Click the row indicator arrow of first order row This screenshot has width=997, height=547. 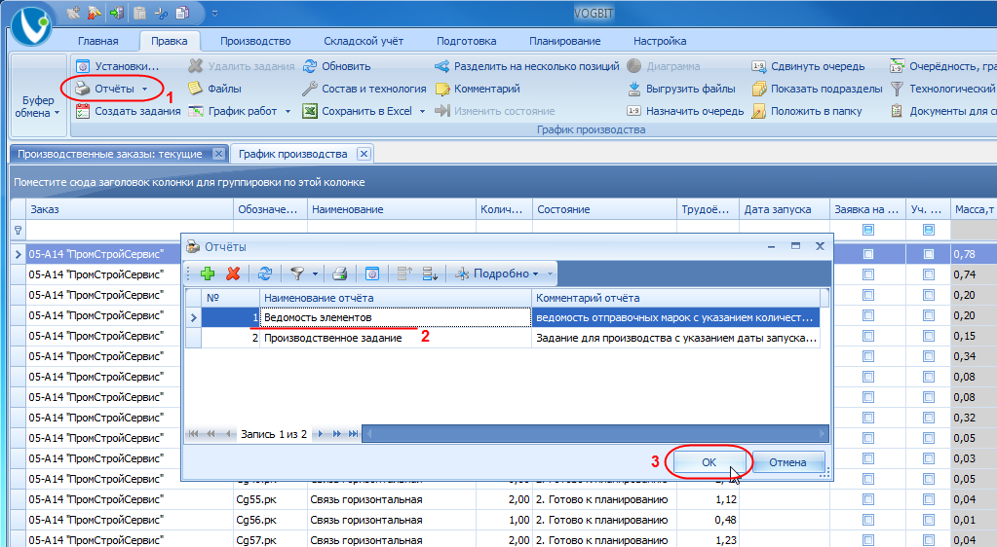click(18, 254)
